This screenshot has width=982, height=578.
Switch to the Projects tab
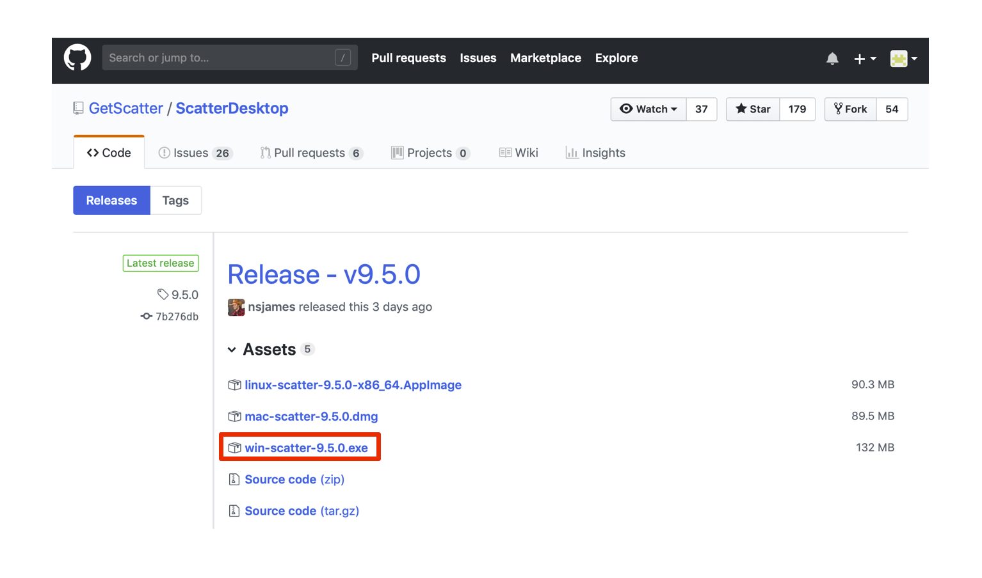tap(430, 153)
